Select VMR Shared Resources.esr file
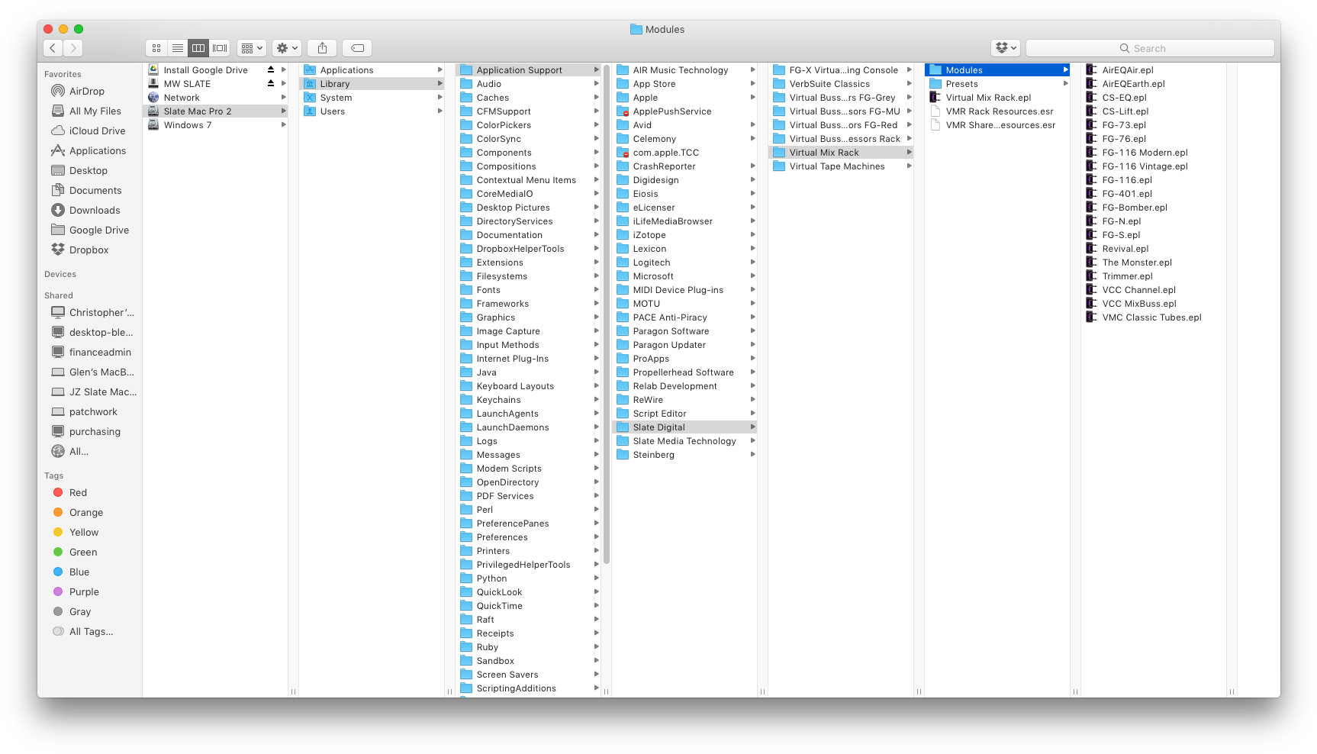 [993, 124]
